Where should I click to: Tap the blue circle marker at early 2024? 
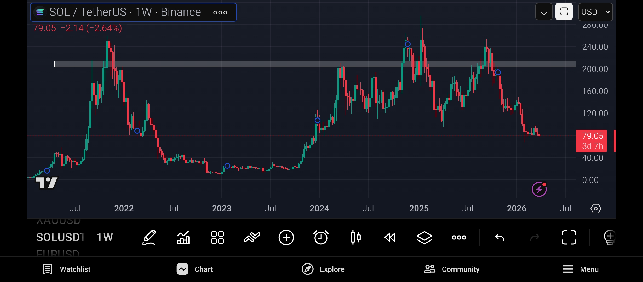point(317,120)
